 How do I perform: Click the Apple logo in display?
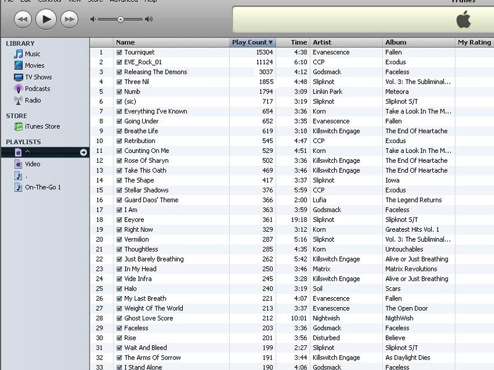click(x=464, y=19)
